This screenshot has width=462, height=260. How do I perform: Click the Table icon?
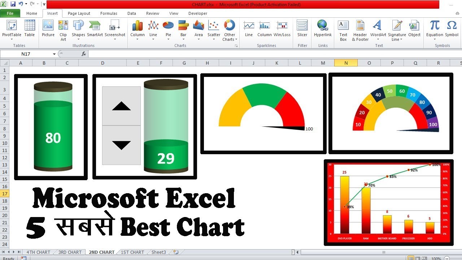(x=30, y=29)
